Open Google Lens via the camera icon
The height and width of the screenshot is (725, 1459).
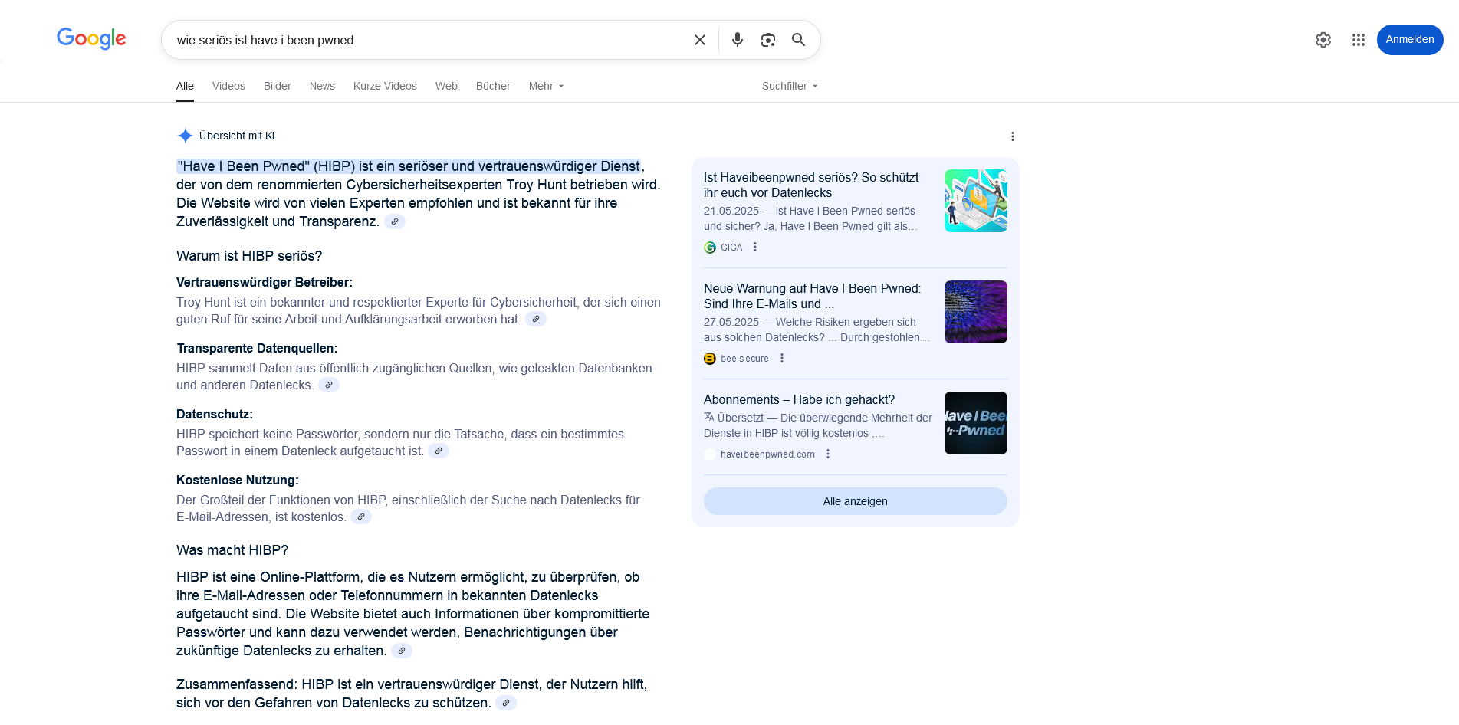[x=767, y=40]
